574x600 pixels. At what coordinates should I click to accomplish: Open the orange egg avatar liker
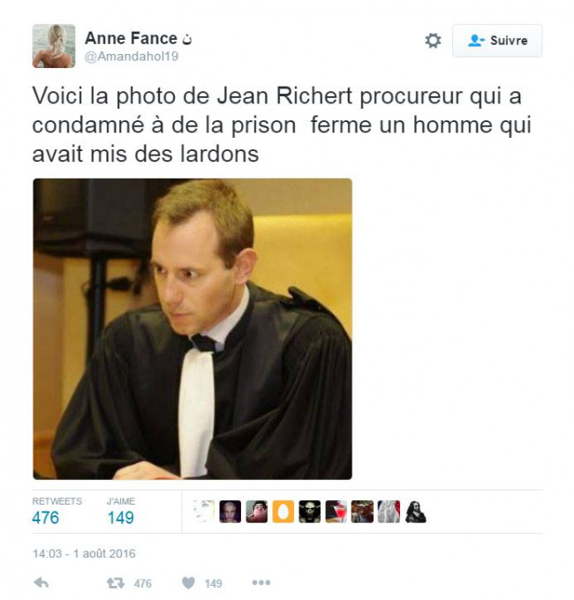(x=283, y=512)
